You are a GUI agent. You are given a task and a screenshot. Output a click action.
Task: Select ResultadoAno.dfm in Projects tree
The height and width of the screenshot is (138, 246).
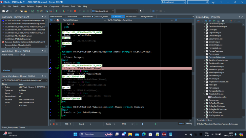(219, 97)
